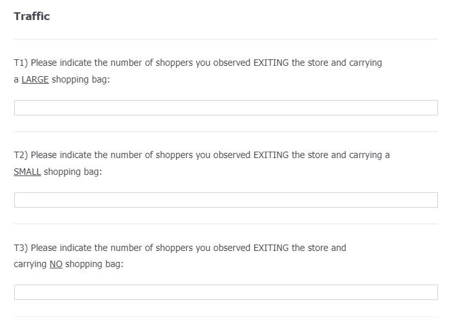Image resolution: width=460 pixels, height=320 pixels.
Task: Select the T3 no shopping bag text field
Action: pos(226,292)
